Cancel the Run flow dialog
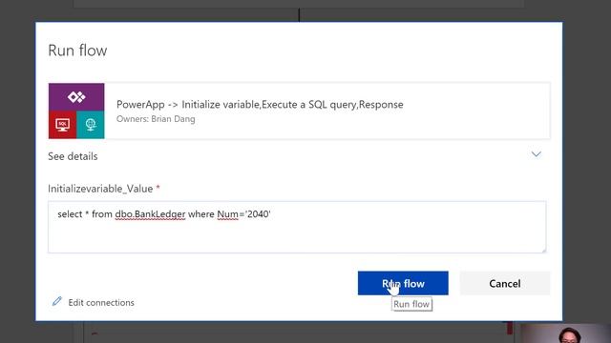This screenshot has width=611, height=343. point(505,283)
